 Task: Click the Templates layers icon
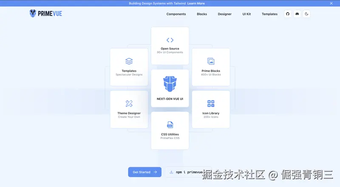[x=129, y=61]
